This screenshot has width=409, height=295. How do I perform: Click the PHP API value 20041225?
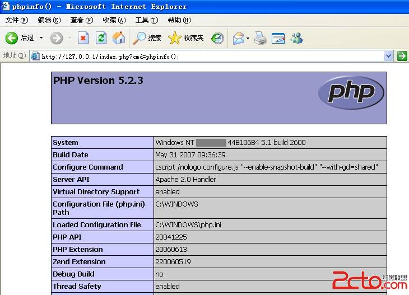171,237
